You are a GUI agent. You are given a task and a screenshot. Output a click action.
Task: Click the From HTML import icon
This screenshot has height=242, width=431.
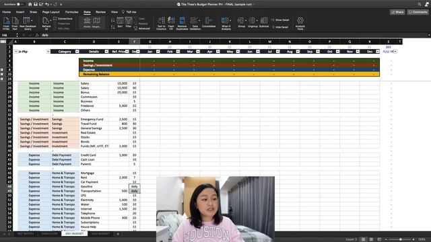tap(6, 21)
